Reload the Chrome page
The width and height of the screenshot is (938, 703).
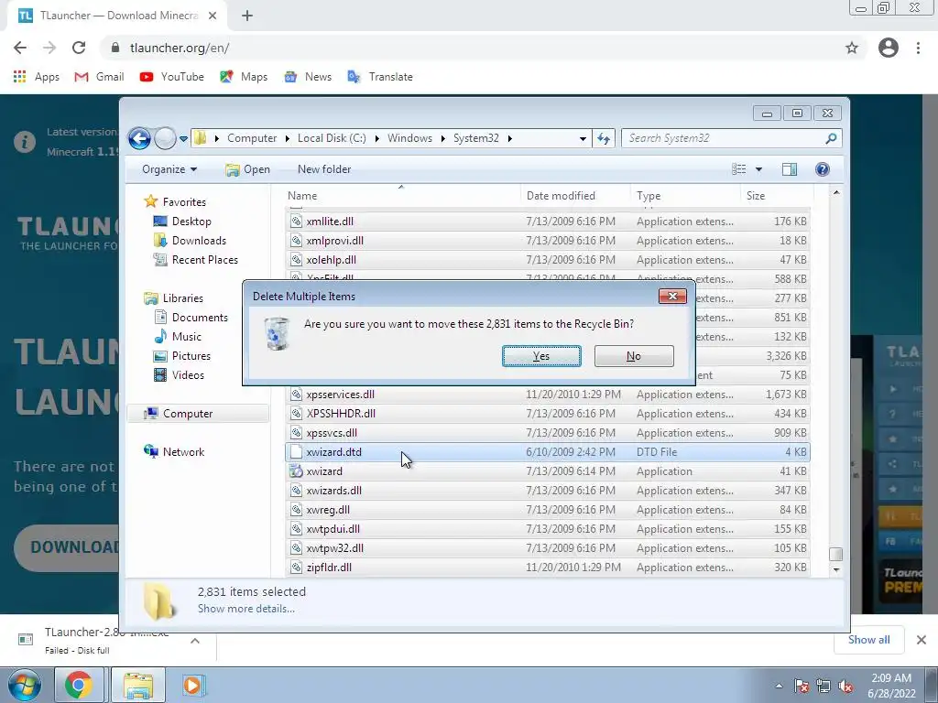pyautogui.click(x=79, y=48)
